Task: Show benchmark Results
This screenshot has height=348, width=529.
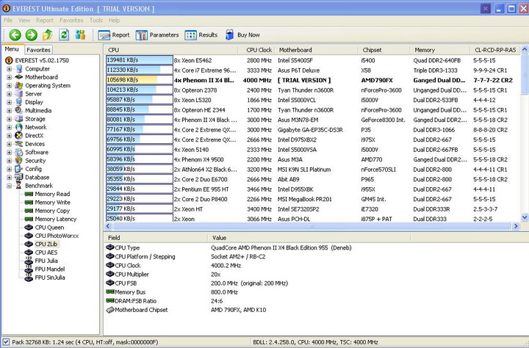Action: point(201,35)
